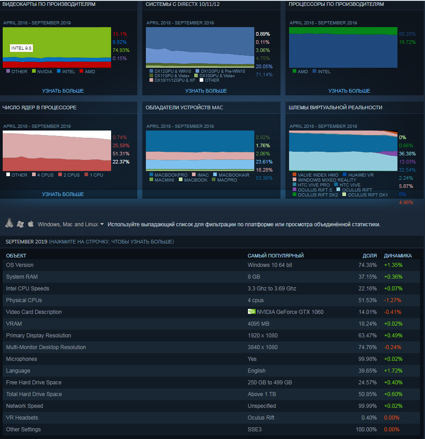Expand the Video Card Description row
This screenshot has height=439, width=425.
tap(211, 312)
